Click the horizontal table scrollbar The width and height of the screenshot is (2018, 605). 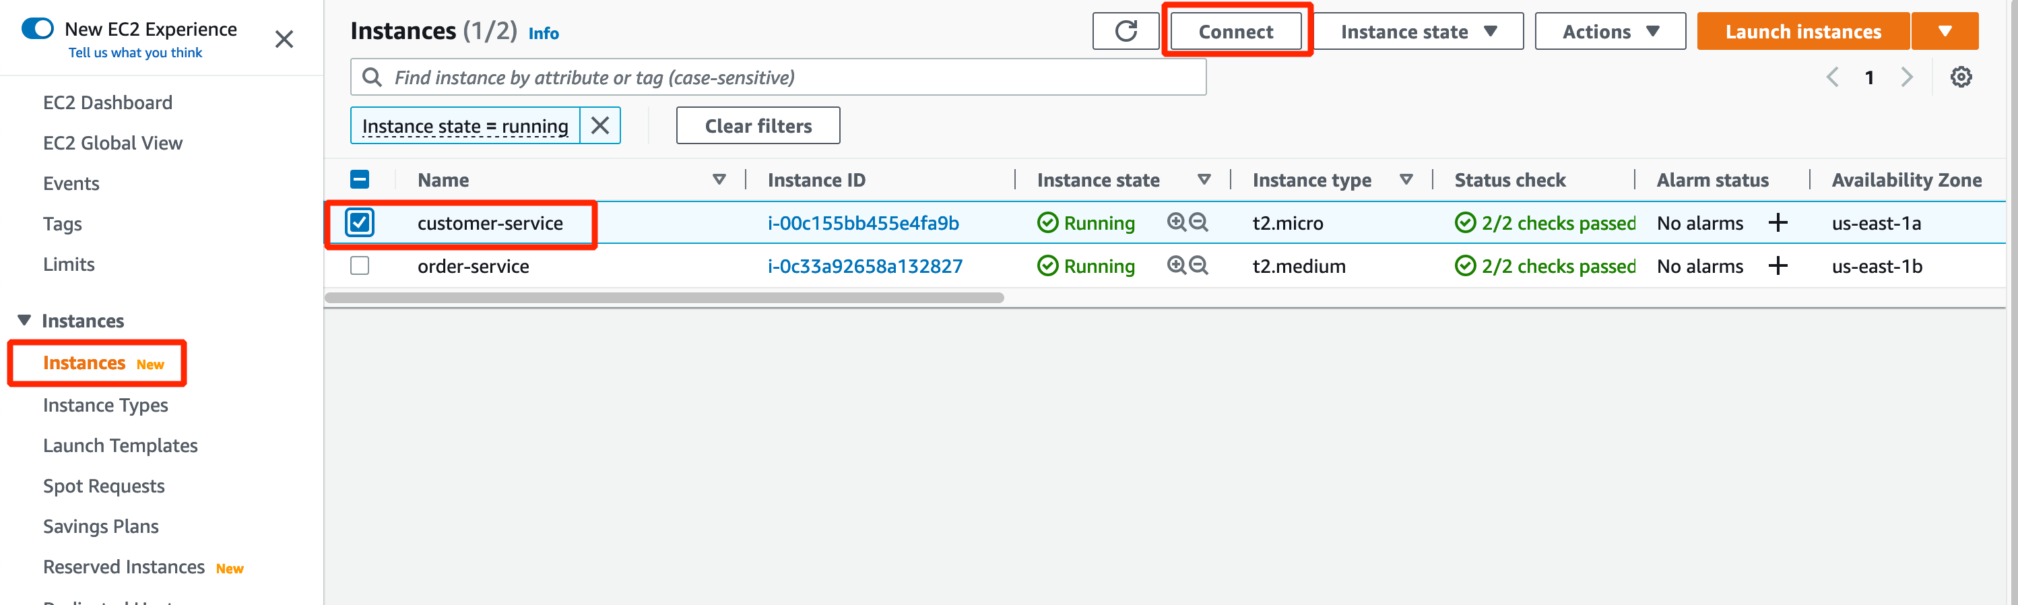point(663,298)
